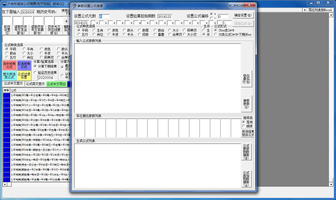The height and width of the screenshot is (200, 336).
Task: Click left arrow of horizontal list scrollbar
Action: pyautogui.click(x=4, y=184)
